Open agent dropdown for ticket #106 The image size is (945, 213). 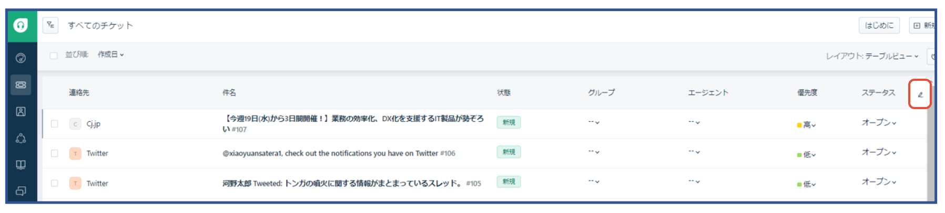point(694,152)
